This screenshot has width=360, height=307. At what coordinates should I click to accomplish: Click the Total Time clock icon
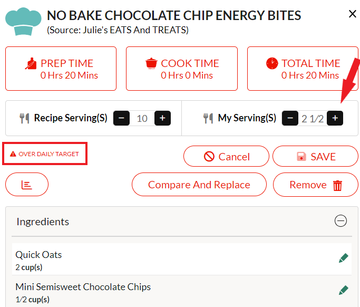coord(272,63)
